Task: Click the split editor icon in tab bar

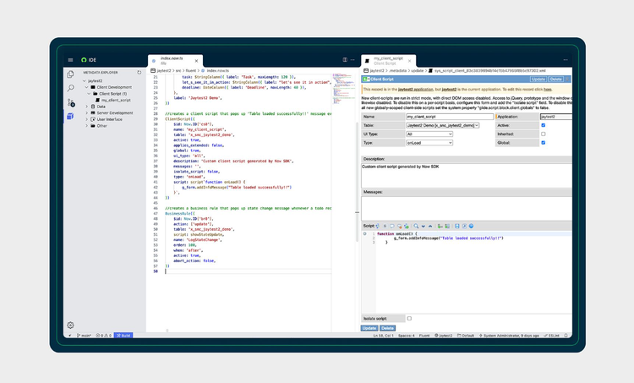Action: (x=343, y=59)
